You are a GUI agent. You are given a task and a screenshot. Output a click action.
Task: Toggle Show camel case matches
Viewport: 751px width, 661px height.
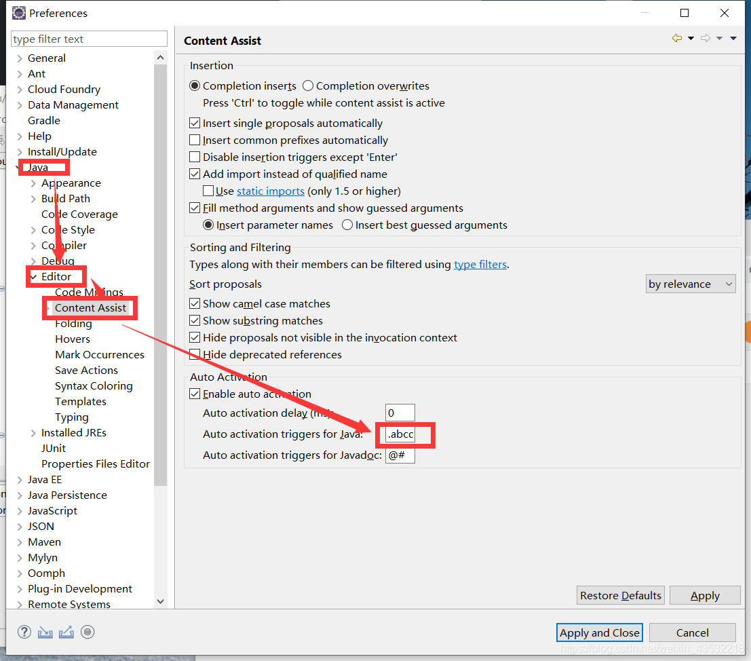tap(195, 303)
